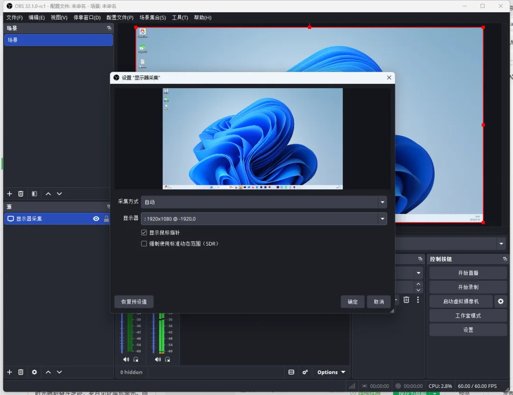This screenshot has width=513, height=395.
Task: Open 设置 in the 控制按钮 panel
Action: pos(468,330)
